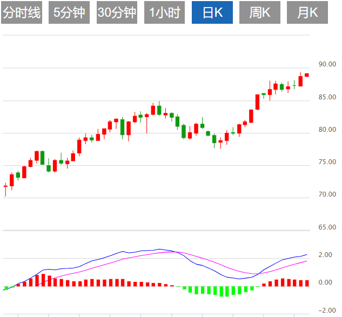Image resolution: width=342 pixels, height=317 pixels.
Task: Click the 75.00 price axis label
Action: point(327,162)
